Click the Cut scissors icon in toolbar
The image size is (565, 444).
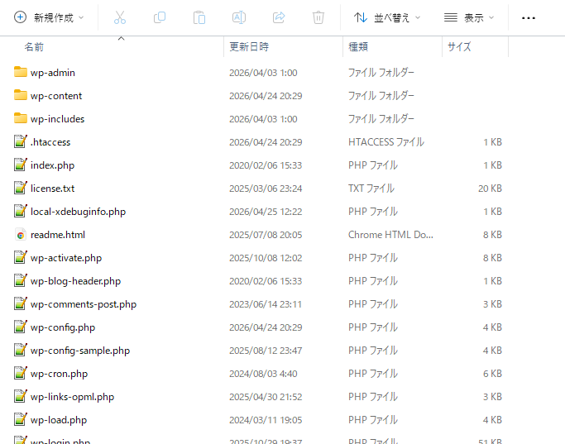click(119, 17)
